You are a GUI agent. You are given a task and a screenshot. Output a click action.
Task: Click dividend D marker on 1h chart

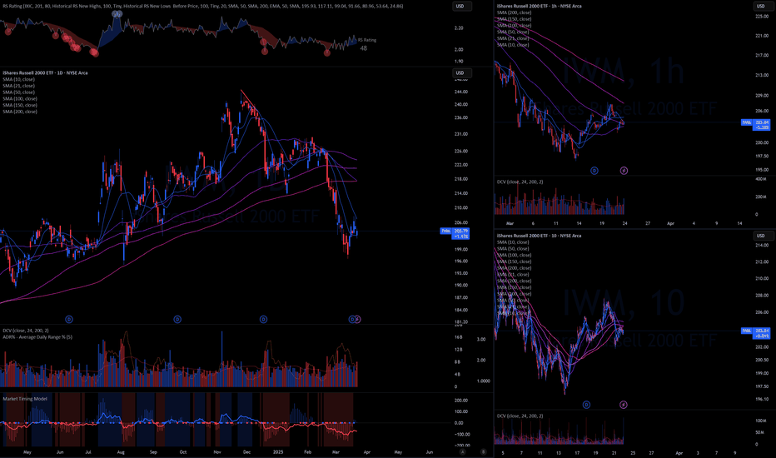(594, 171)
